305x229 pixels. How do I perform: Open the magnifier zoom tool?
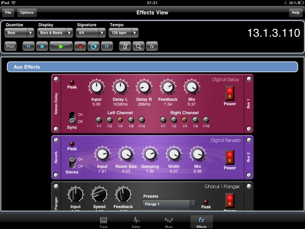pos(138,46)
